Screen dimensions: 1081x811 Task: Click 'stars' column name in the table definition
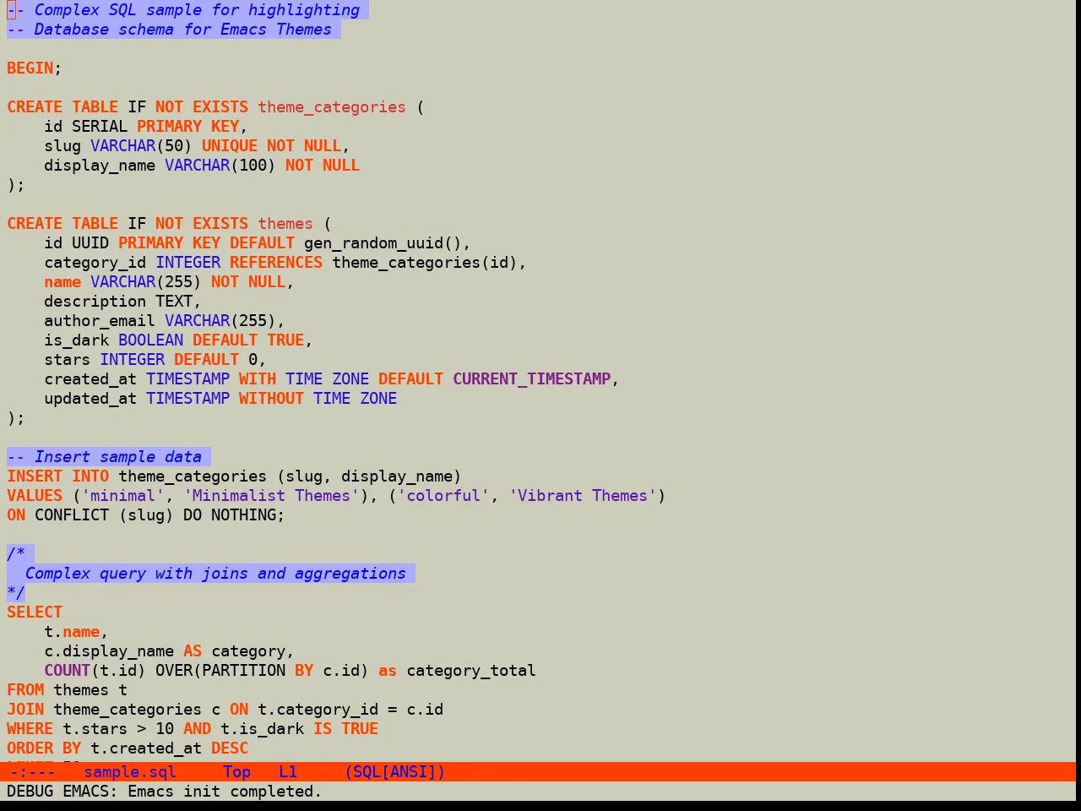(68, 360)
